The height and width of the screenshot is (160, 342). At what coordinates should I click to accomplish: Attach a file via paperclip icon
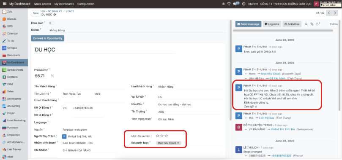click(x=312, y=24)
